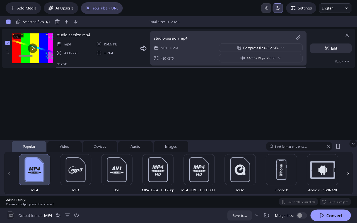Choose MP4 HEVC - Full HD preset

199,170
